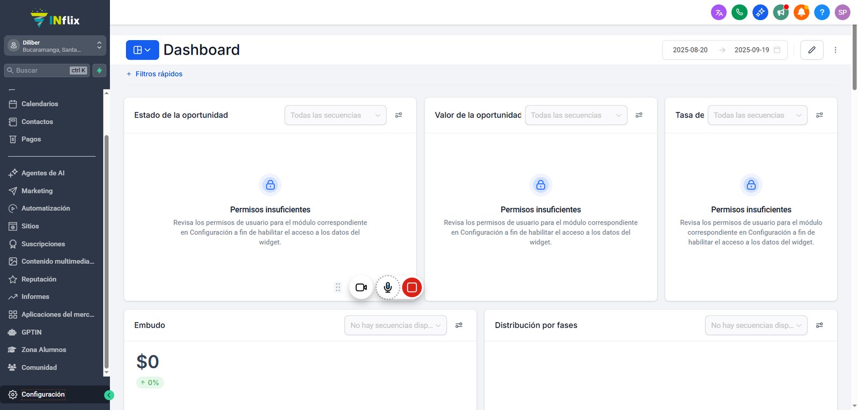Viewport: 858px width, 410px height.
Task: Click the Buscar search field
Action: (47, 70)
